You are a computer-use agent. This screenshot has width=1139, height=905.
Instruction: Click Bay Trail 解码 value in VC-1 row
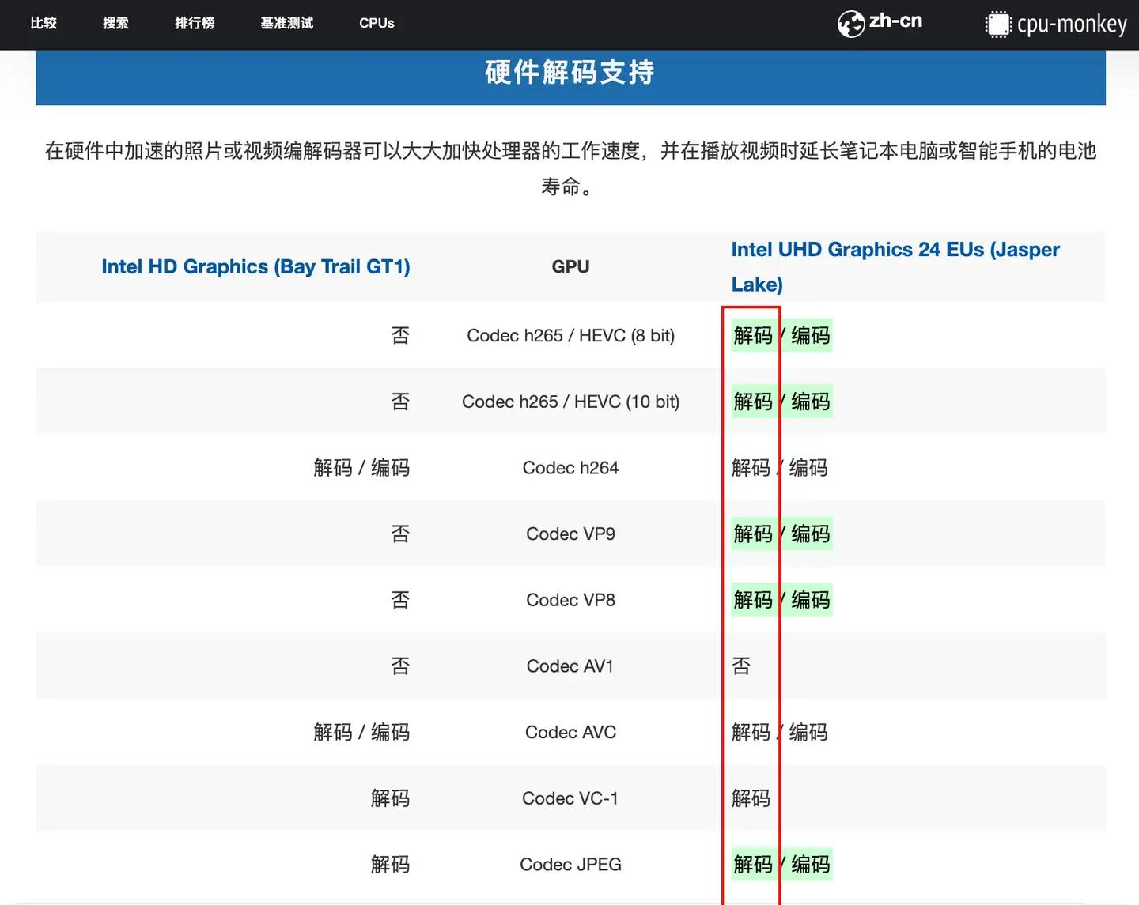(390, 798)
